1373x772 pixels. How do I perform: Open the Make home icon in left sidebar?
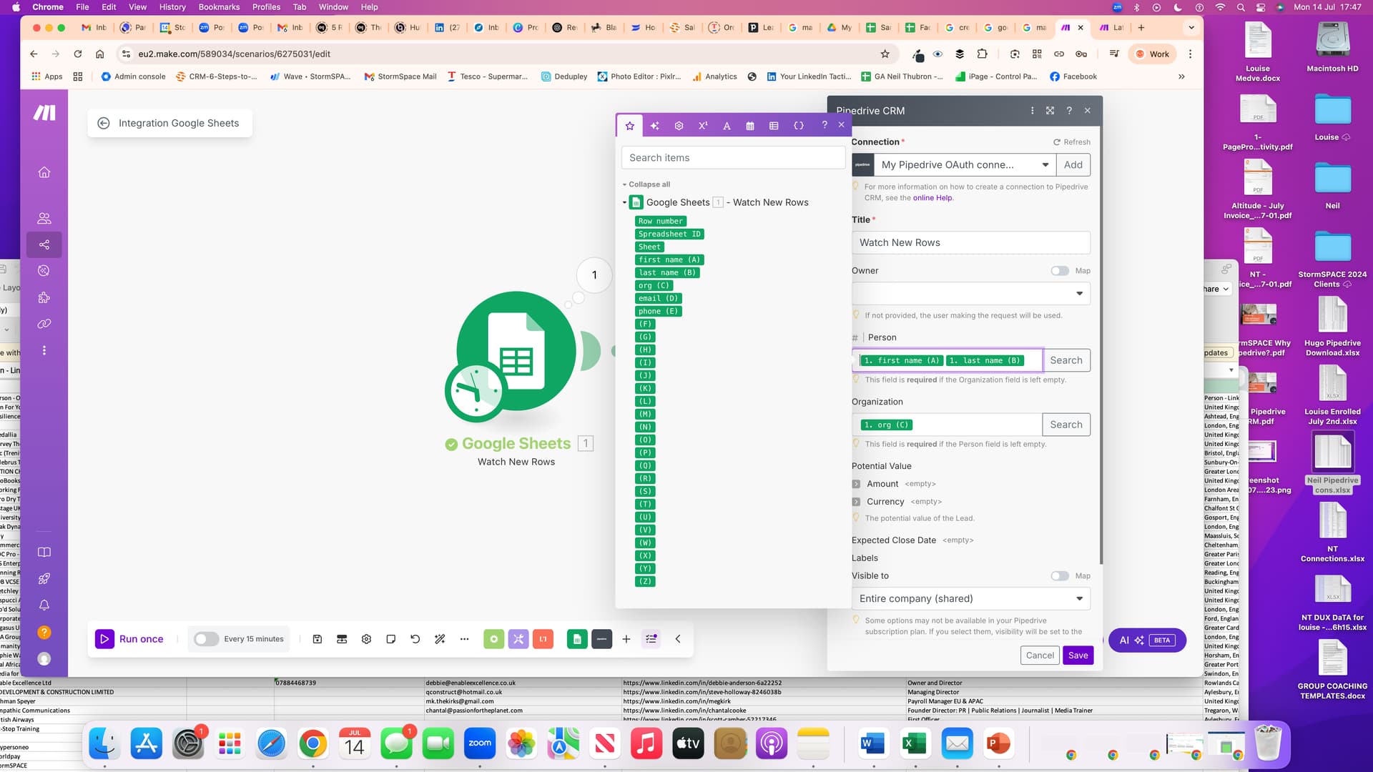click(44, 172)
